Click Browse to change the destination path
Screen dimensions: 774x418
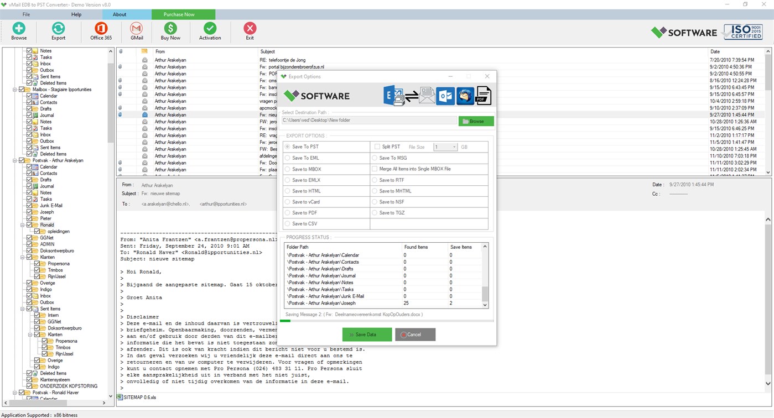coord(475,120)
